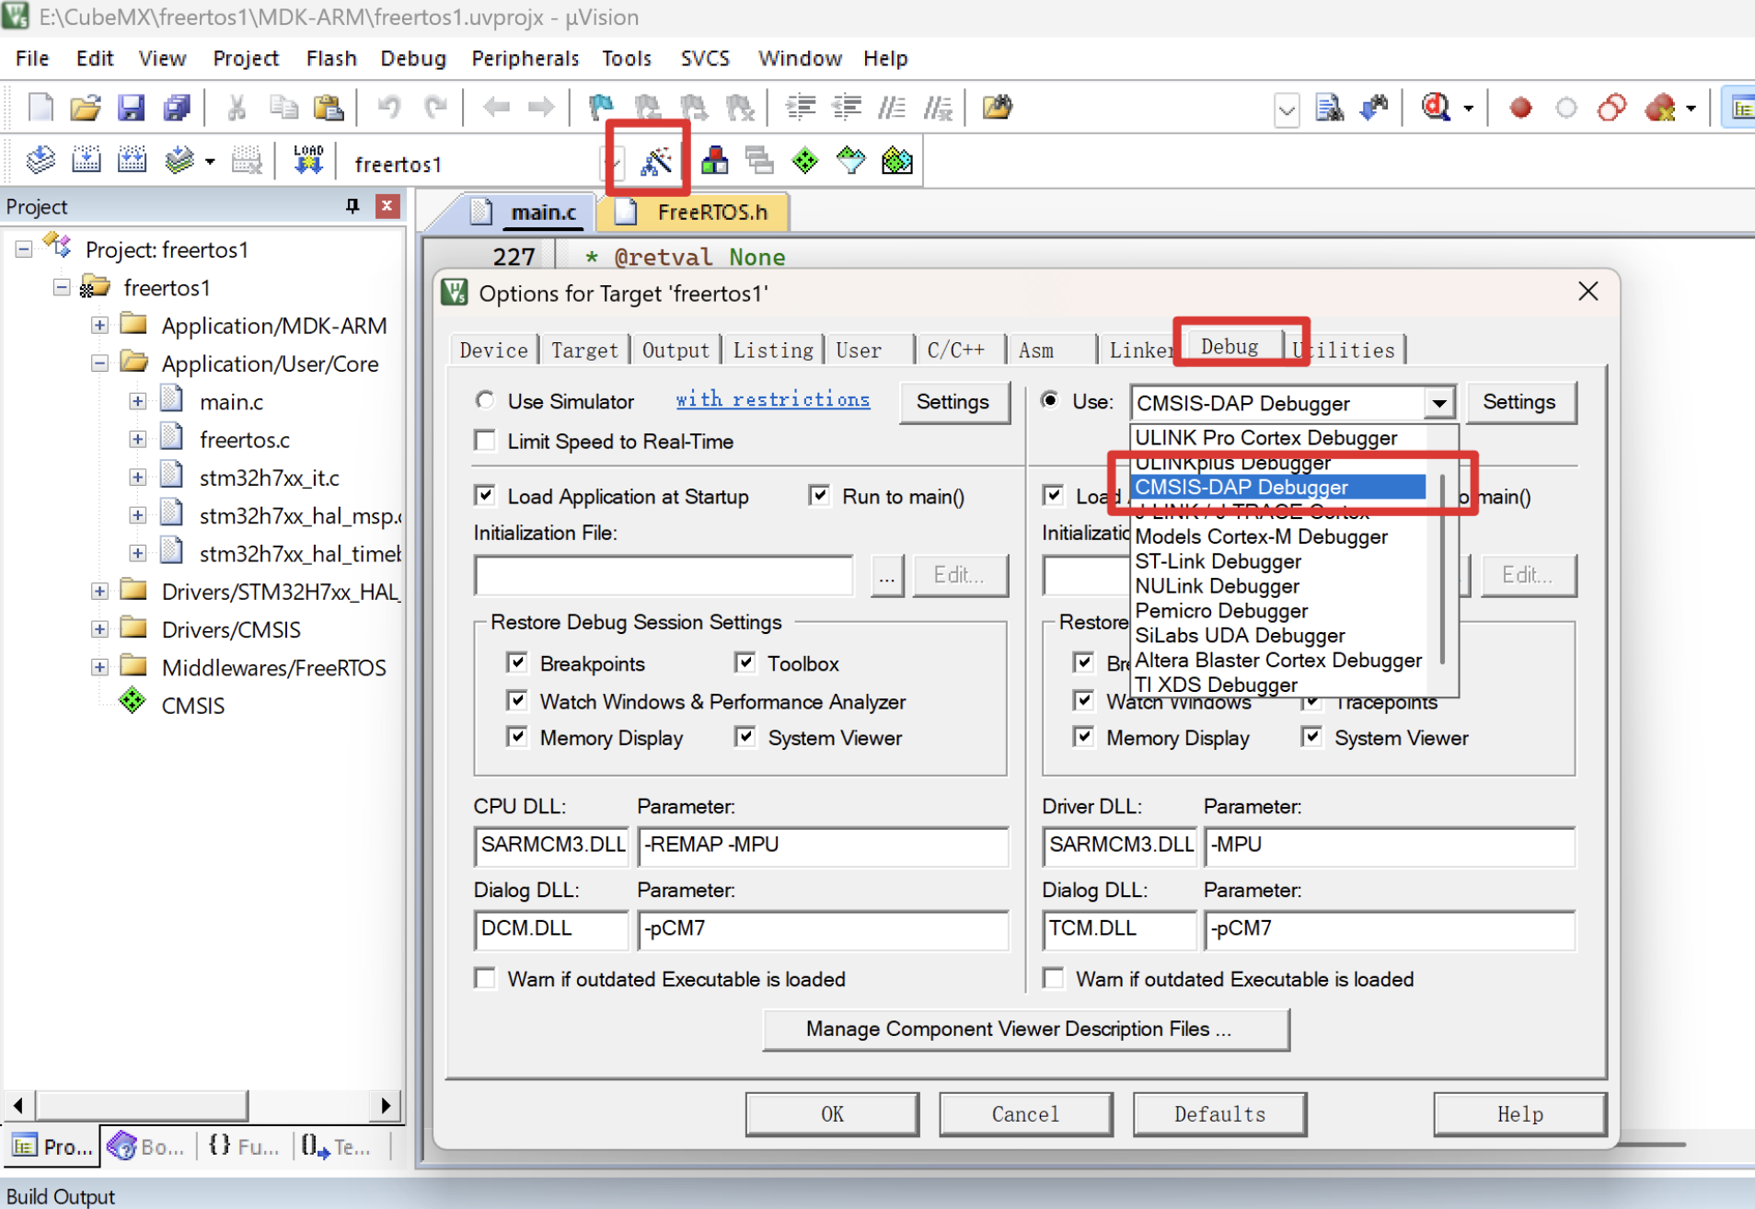This screenshot has width=1755, height=1209.
Task: Click the Paste clipboard icon
Action: tap(329, 108)
